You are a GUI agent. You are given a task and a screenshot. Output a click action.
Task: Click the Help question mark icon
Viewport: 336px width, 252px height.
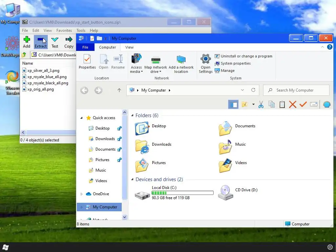coord(329,47)
